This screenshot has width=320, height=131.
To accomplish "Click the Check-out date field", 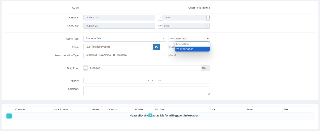I will pos(119,26).
